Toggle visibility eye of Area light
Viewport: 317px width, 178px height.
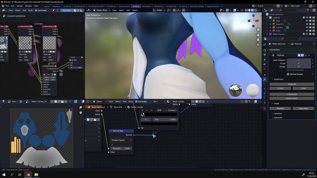pos(307,21)
